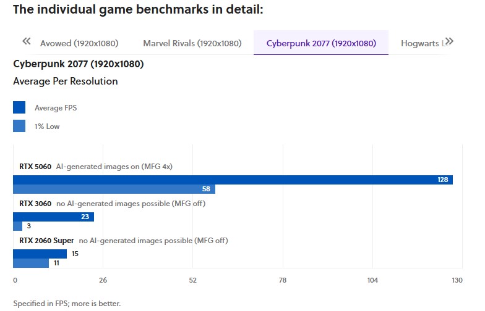Show previous benchmark tabs with left double-chevron

click(26, 41)
